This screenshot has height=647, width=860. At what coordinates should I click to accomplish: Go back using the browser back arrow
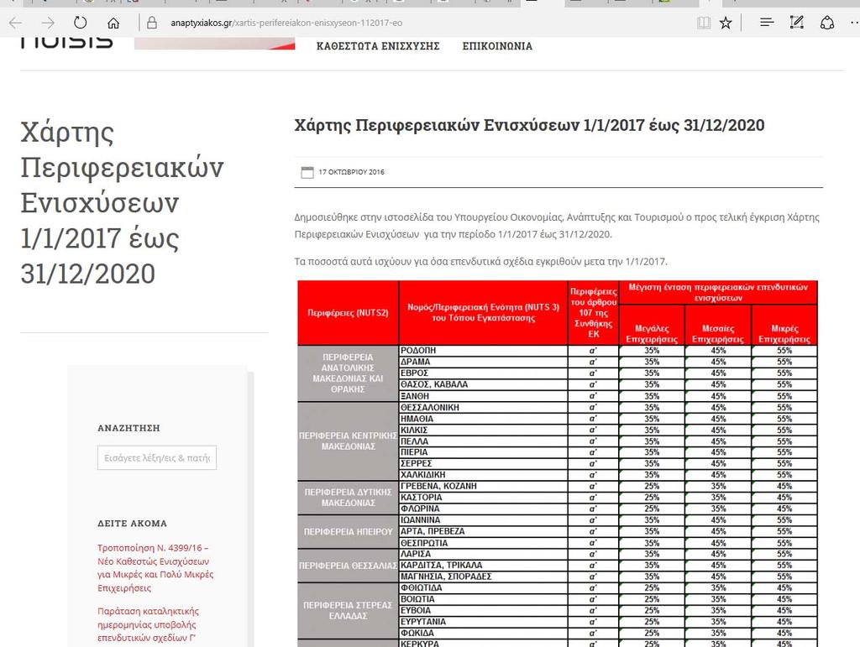[x=15, y=23]
